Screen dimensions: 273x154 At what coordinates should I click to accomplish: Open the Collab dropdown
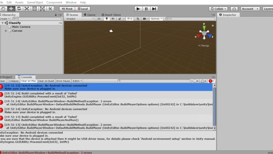(218, 9)
